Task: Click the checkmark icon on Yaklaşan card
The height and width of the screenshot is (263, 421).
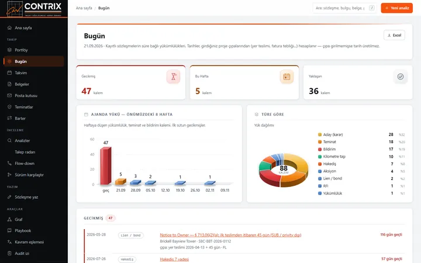Action: click(401, 77)
